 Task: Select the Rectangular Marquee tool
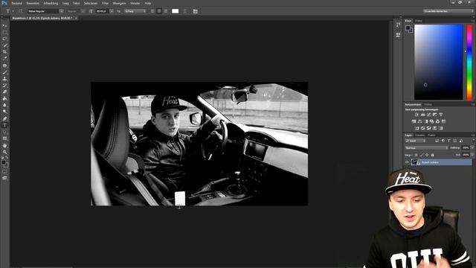tap(4, 32)
